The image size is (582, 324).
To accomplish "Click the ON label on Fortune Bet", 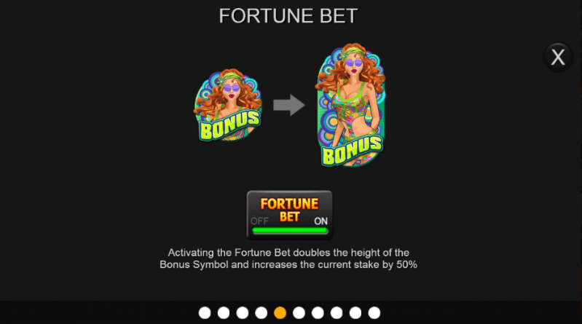I will click(x=321, y=221).
